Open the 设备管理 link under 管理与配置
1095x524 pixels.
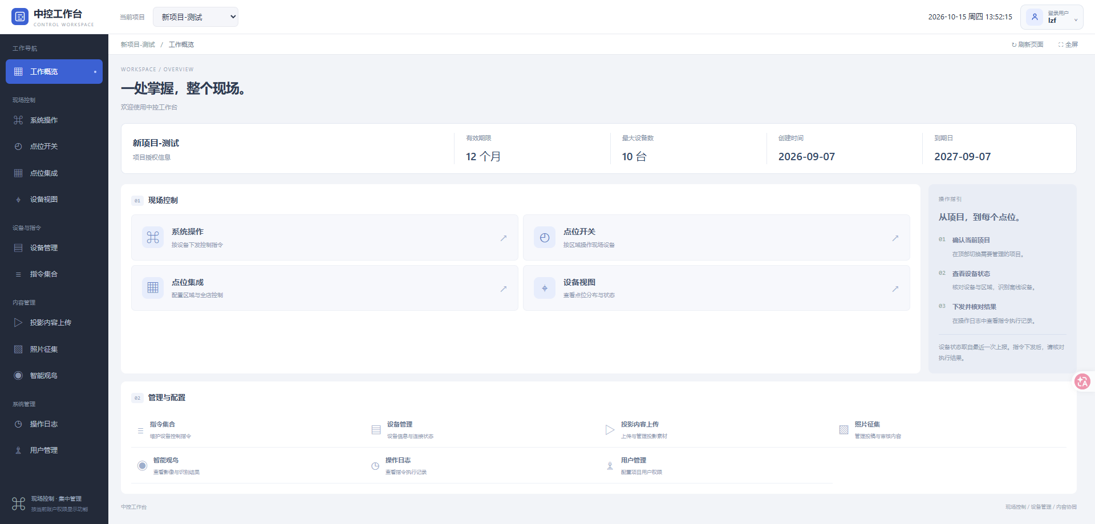tap(482, 430)
